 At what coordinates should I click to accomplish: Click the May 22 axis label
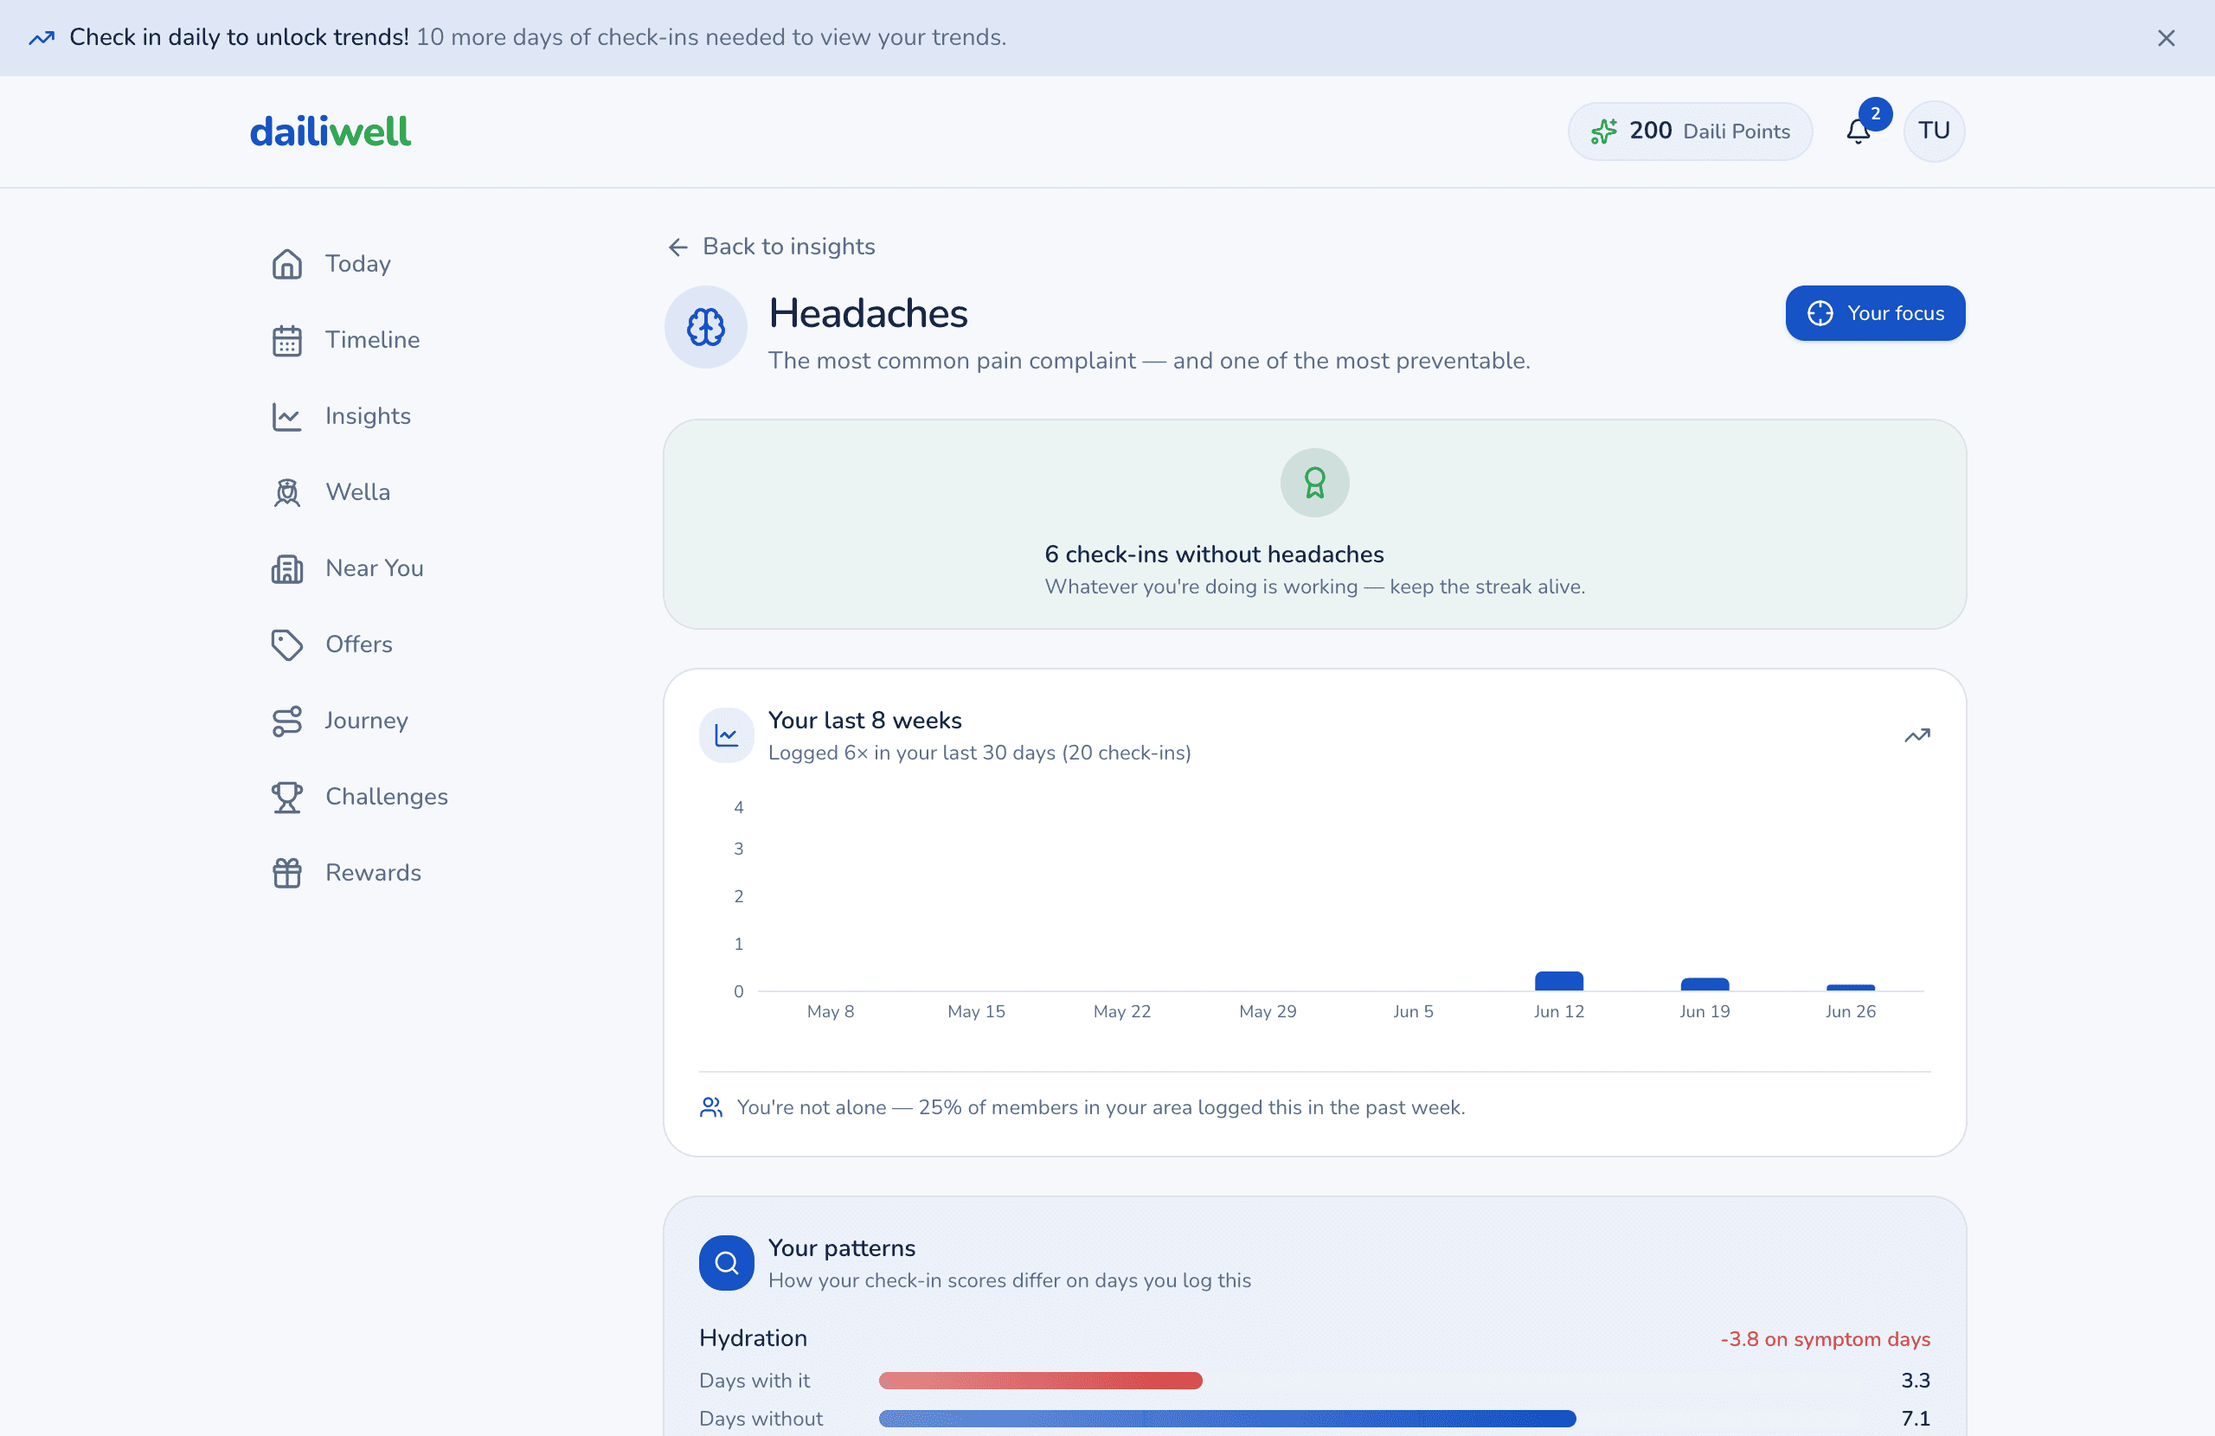click(1121, 1011)
